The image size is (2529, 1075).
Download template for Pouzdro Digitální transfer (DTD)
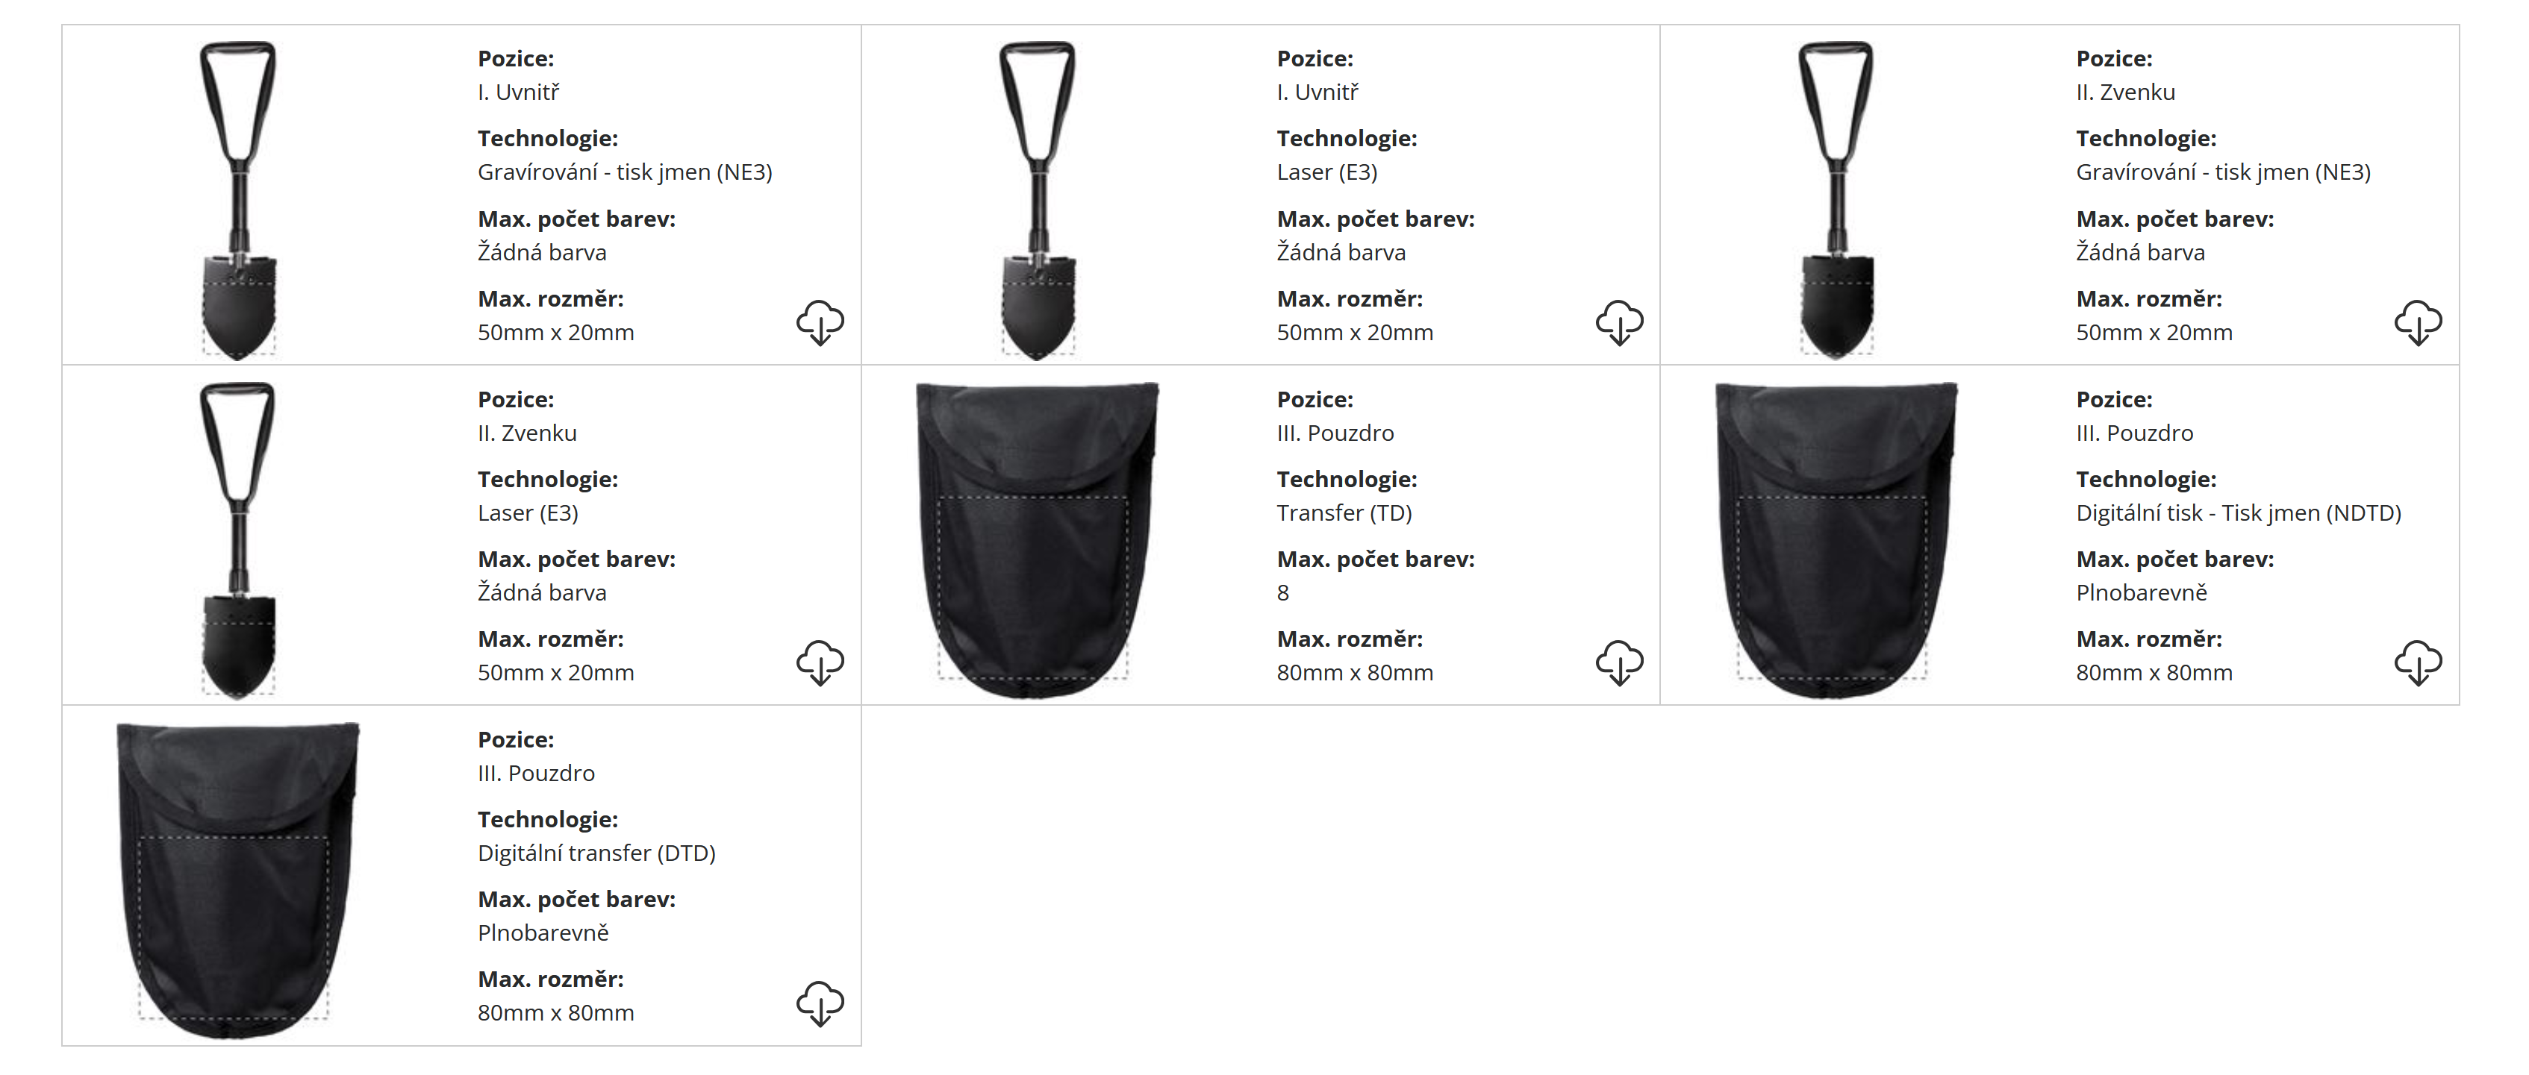[x=820, y=1003]
